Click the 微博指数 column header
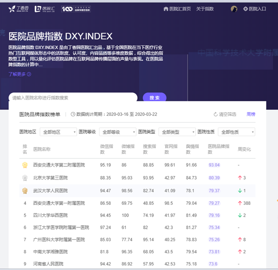This screenshot has height=270, width=278. pyautogui.click(x=128, y=149)
